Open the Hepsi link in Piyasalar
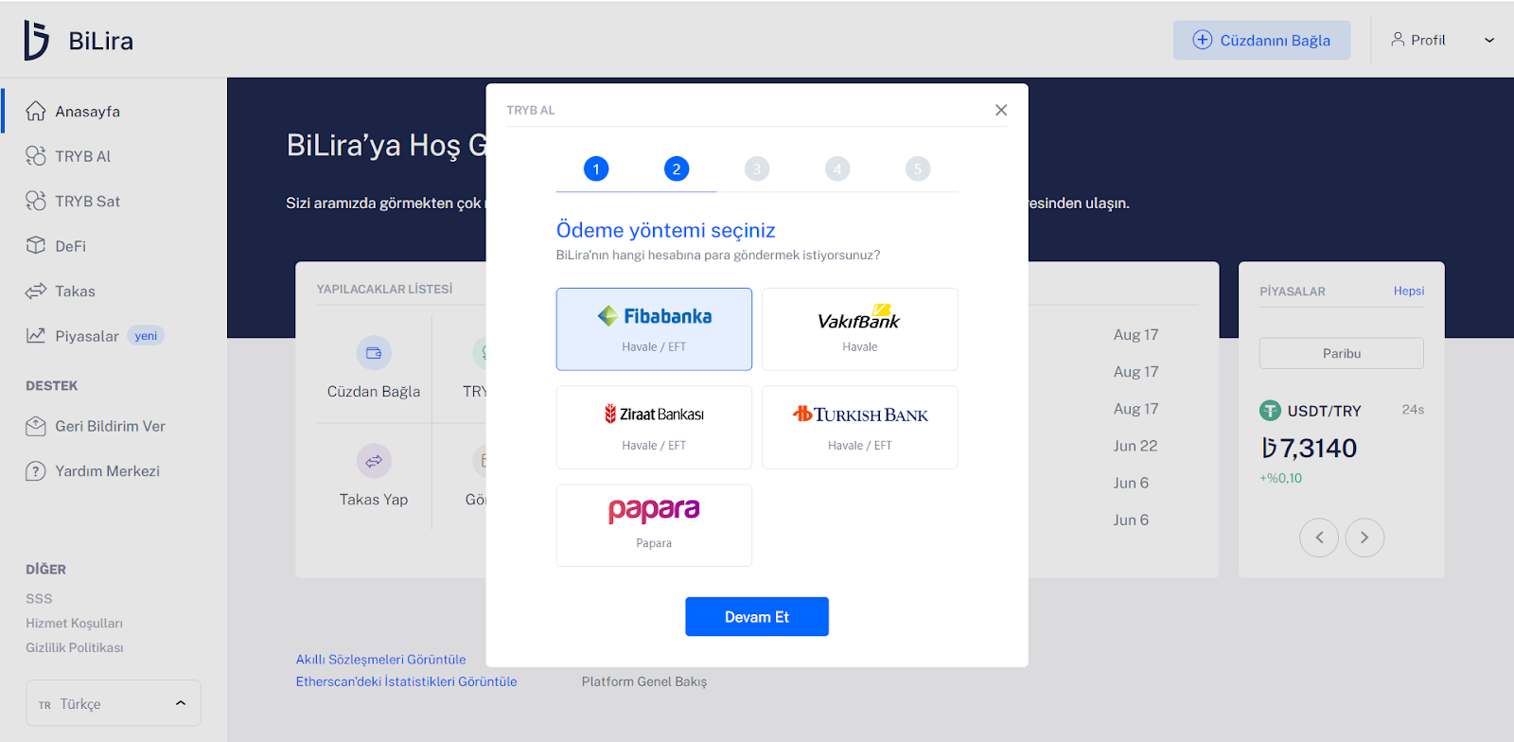Viewport: 1514px width, 742px height. [1409, 291]
